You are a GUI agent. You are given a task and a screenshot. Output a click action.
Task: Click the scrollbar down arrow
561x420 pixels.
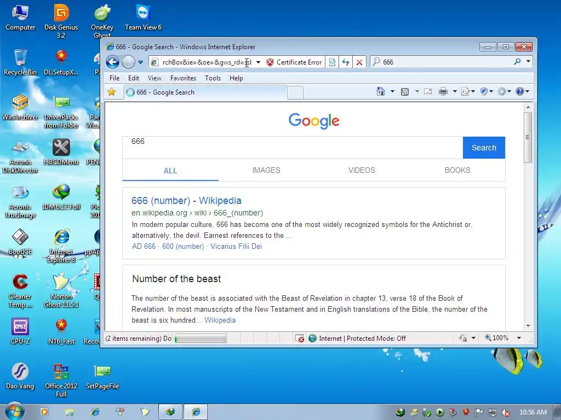528,326
